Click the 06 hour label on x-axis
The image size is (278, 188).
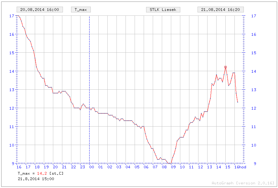pyautogui.click(x=146, y=167)
